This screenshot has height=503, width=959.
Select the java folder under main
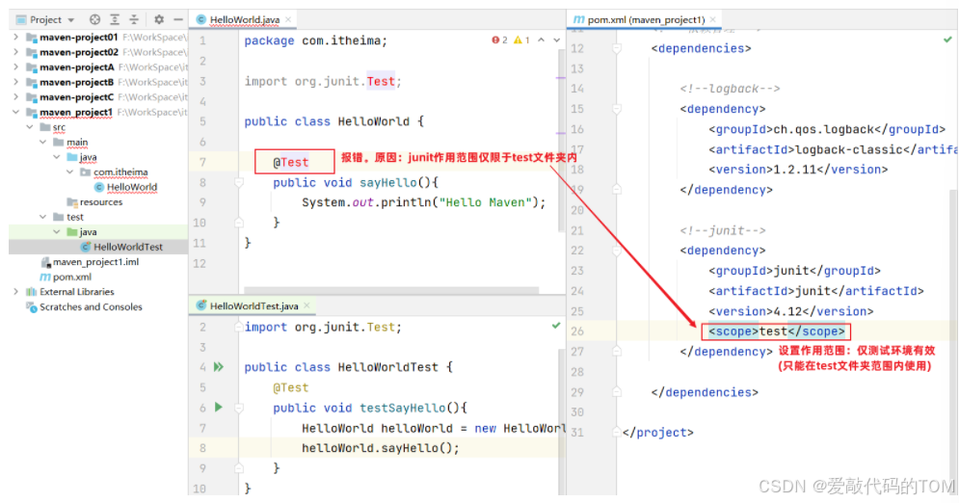[82, 157]
